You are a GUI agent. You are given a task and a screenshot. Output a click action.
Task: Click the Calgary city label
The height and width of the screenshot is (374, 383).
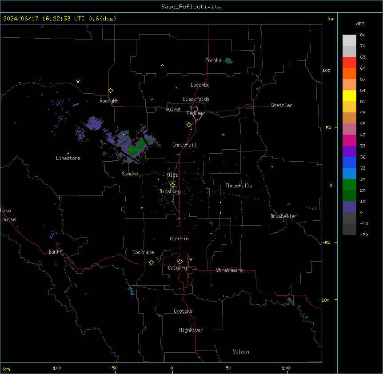[x=178, y=268]
